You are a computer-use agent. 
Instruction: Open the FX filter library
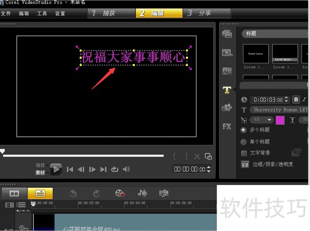227,126
